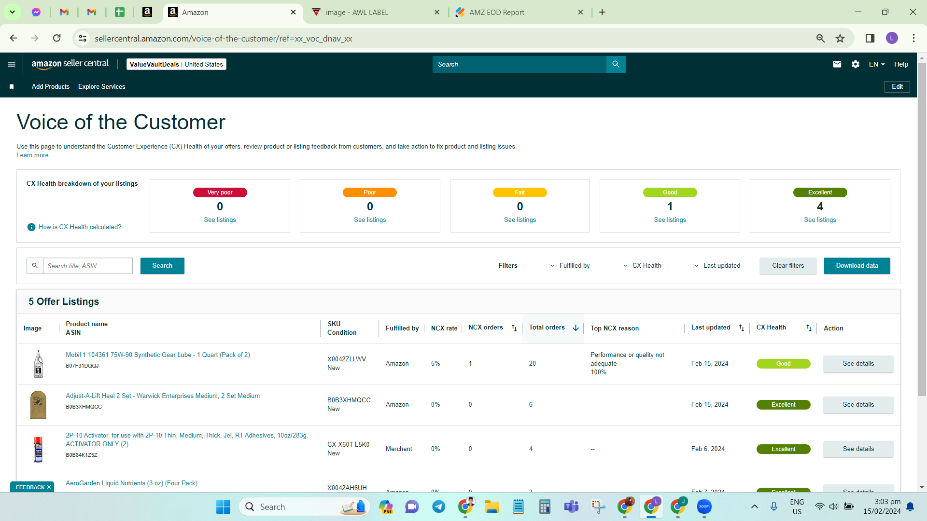See listings under Poor

370,220
